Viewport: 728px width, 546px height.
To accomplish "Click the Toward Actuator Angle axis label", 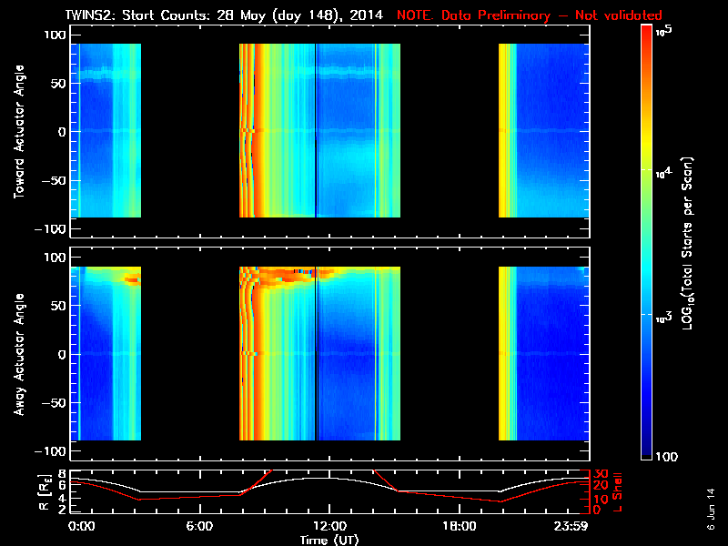I will coord(19,132).
